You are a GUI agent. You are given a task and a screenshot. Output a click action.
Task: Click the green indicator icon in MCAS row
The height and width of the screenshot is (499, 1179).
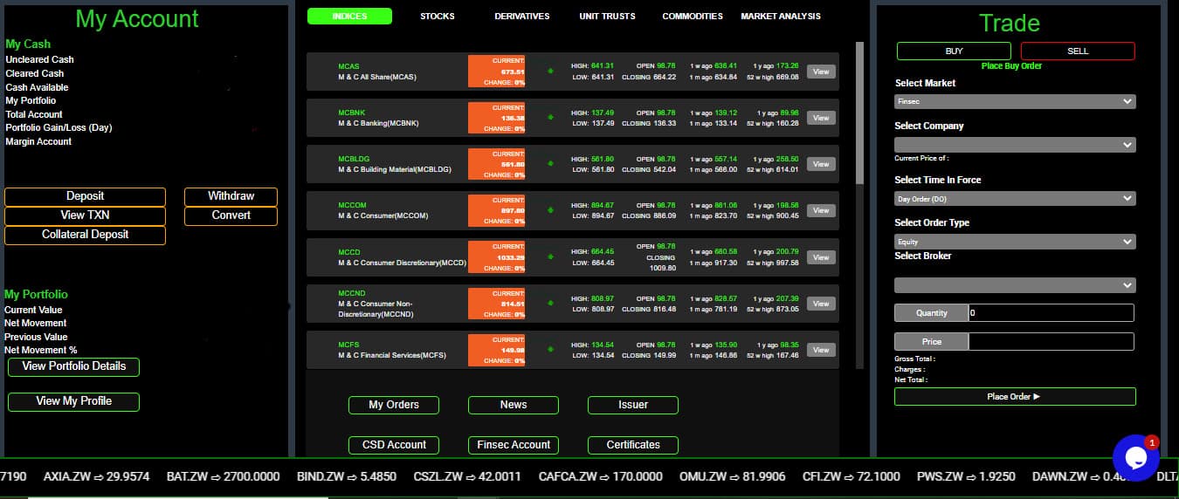[x=550, y=72]
